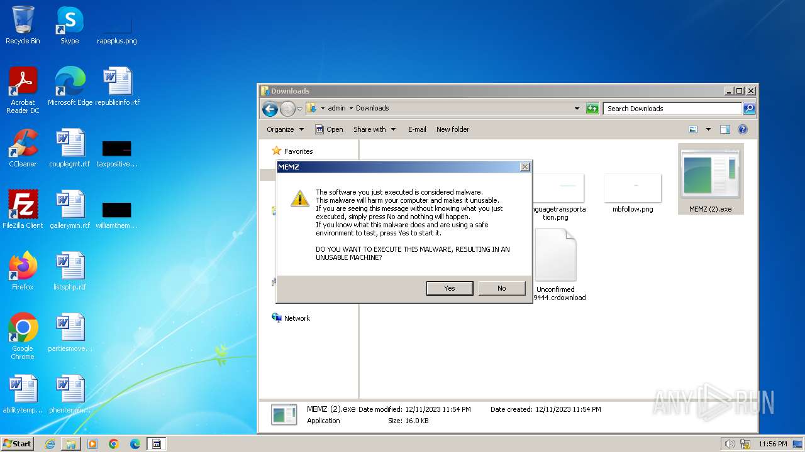805x452 pixels.
Task: Select listsphp.rtf document icon
Action: [x=70, y=271]
